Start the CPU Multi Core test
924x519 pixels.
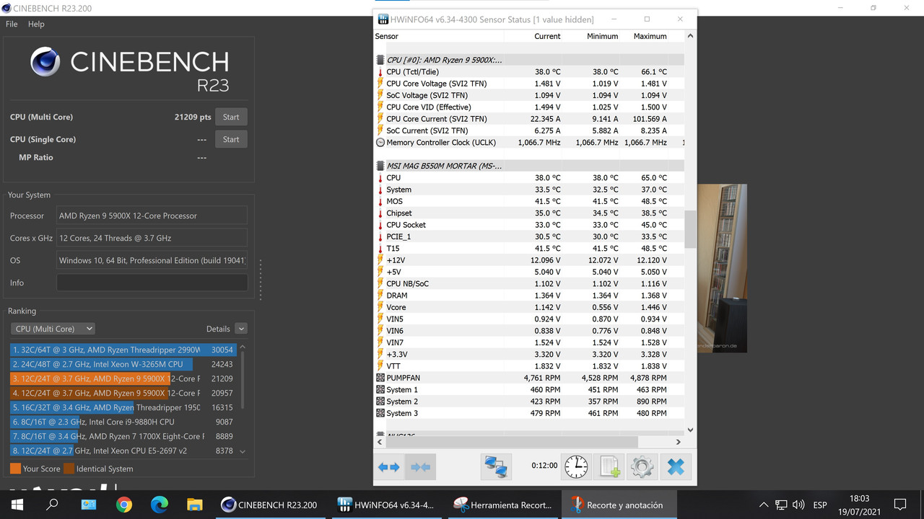click(x=231, y=117)
